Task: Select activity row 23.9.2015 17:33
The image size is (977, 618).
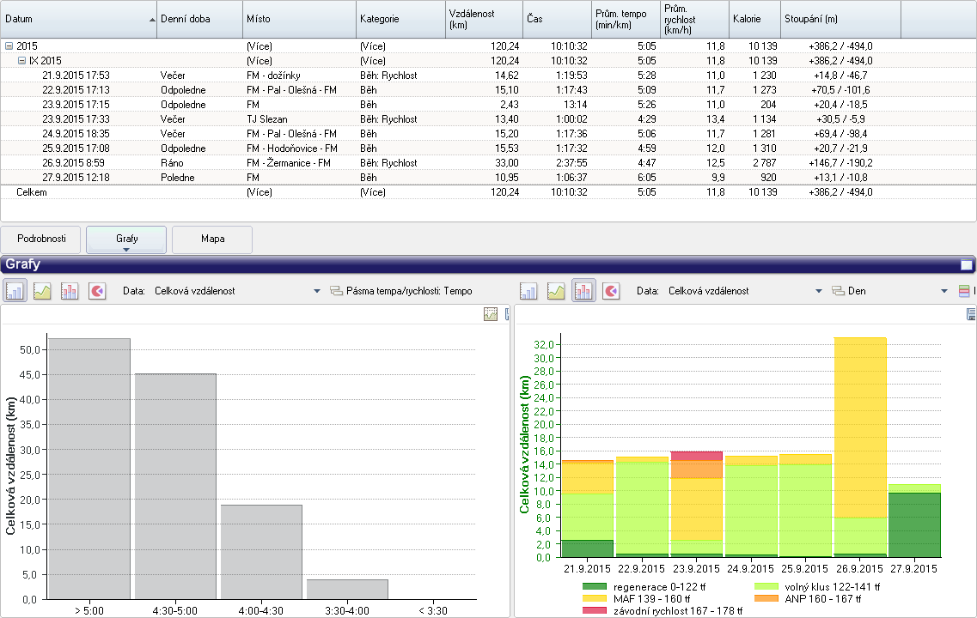Action: pyautogui.click(x=488, y=119)
